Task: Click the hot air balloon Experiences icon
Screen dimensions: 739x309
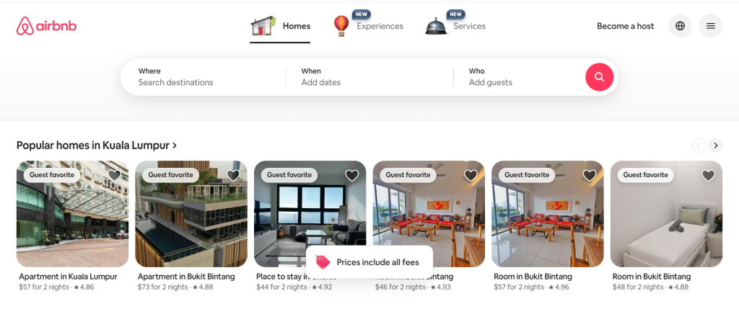Action: (x=341, y=26)
